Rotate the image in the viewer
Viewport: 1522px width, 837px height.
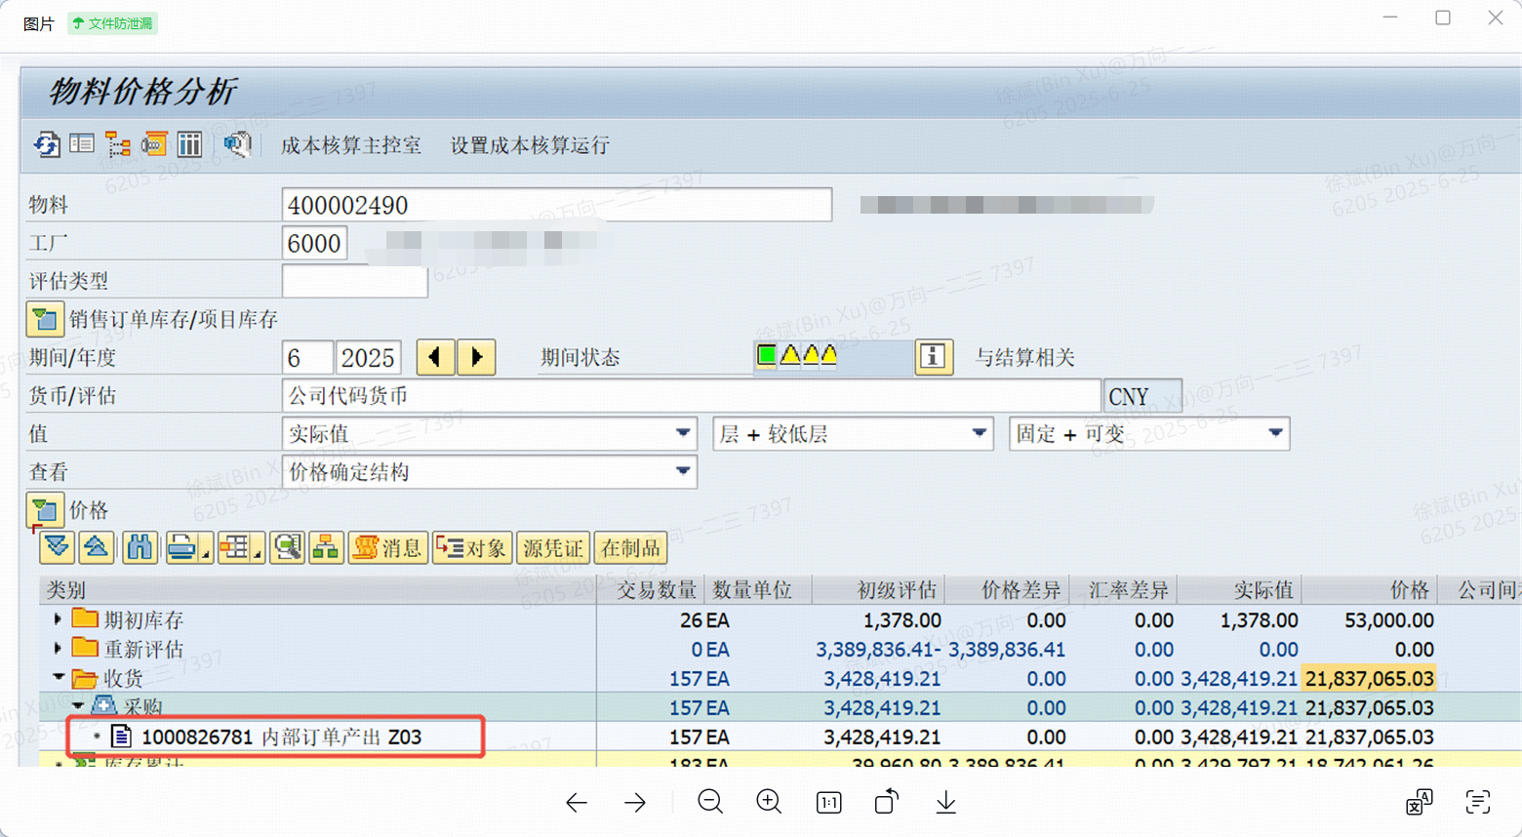(x=886, y=802)
